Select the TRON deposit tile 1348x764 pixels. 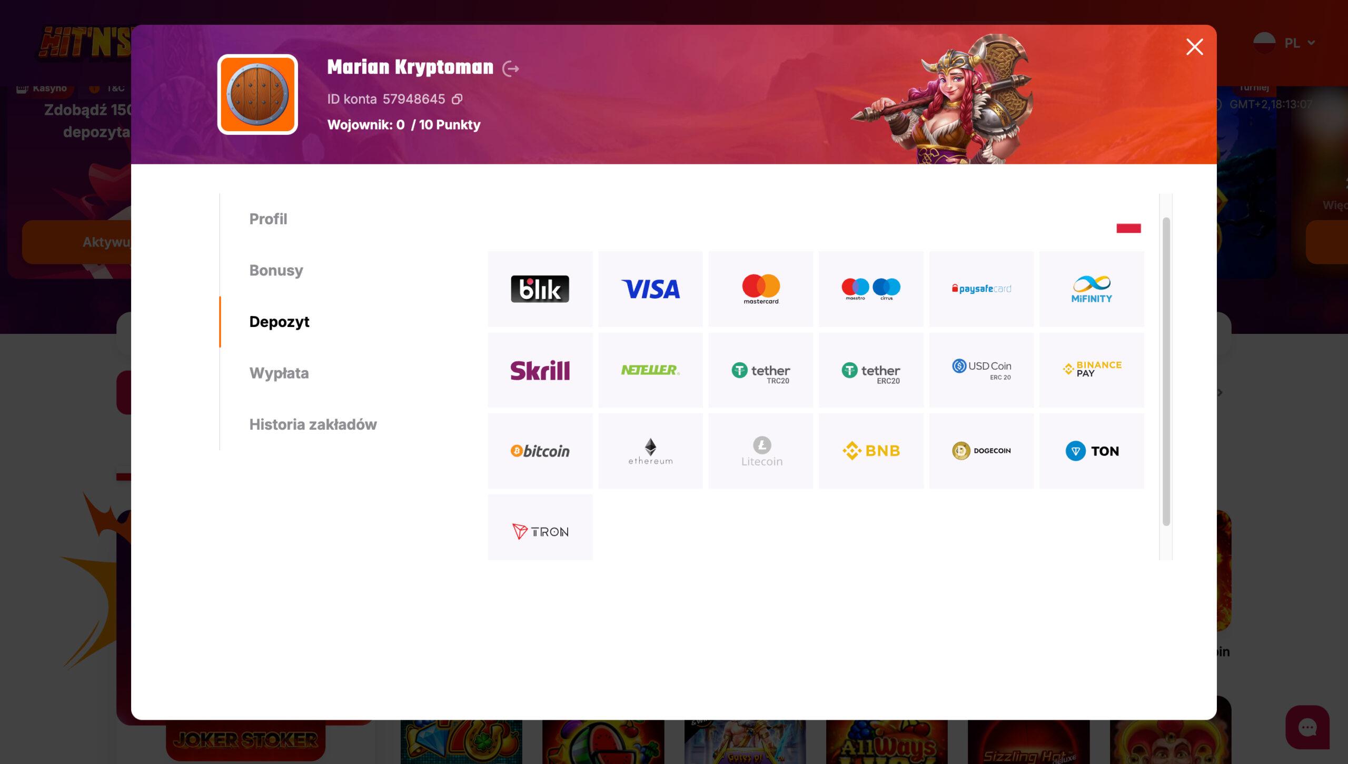coord(540,531)
